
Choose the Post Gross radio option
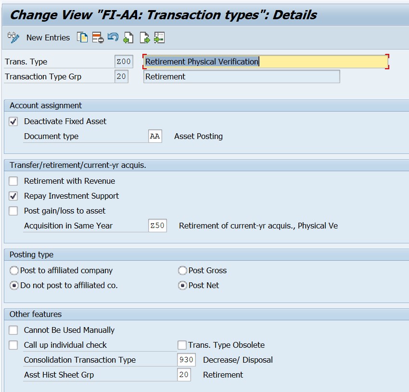click(x=182, y=271)
